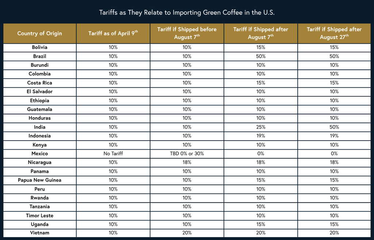Select the Ethiopia country cell

point(39,100)
